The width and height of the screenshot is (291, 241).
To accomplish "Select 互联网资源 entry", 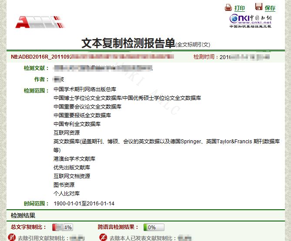I will [67, 133].
